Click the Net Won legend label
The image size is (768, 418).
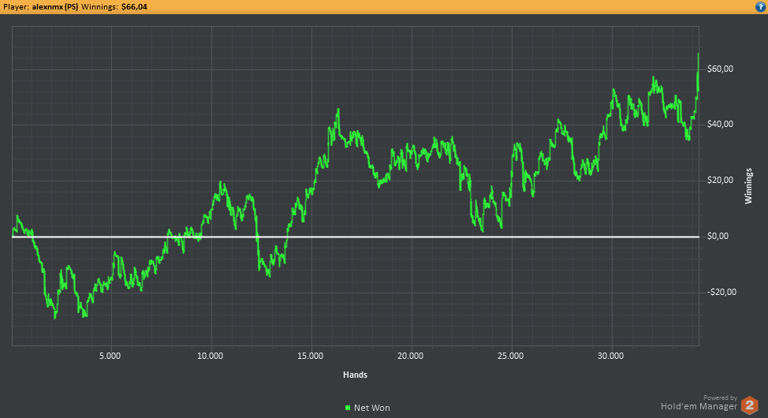(371, 408)
